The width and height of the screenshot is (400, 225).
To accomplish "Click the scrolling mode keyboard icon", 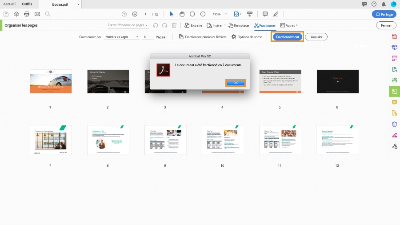I will click(x=250, y=14).
